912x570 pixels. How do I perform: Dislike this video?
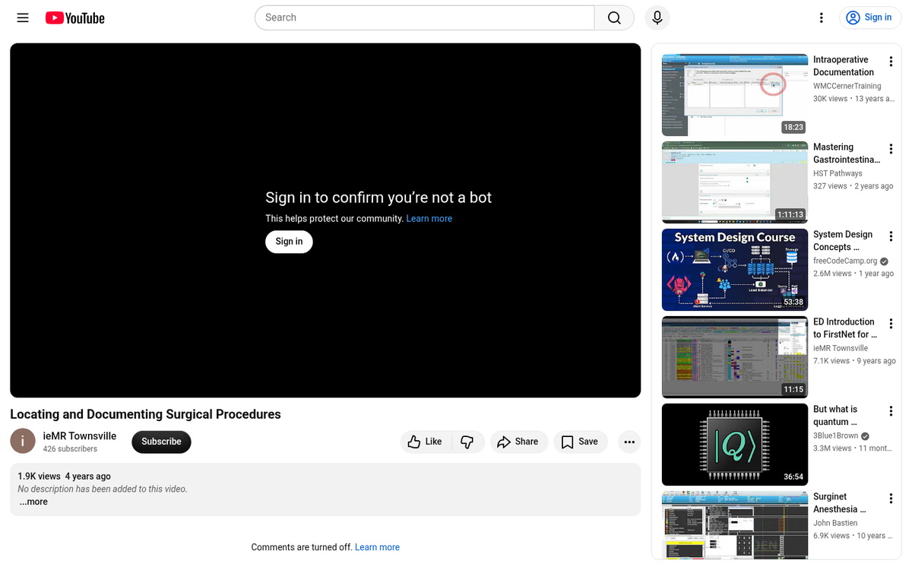[467, 442]
